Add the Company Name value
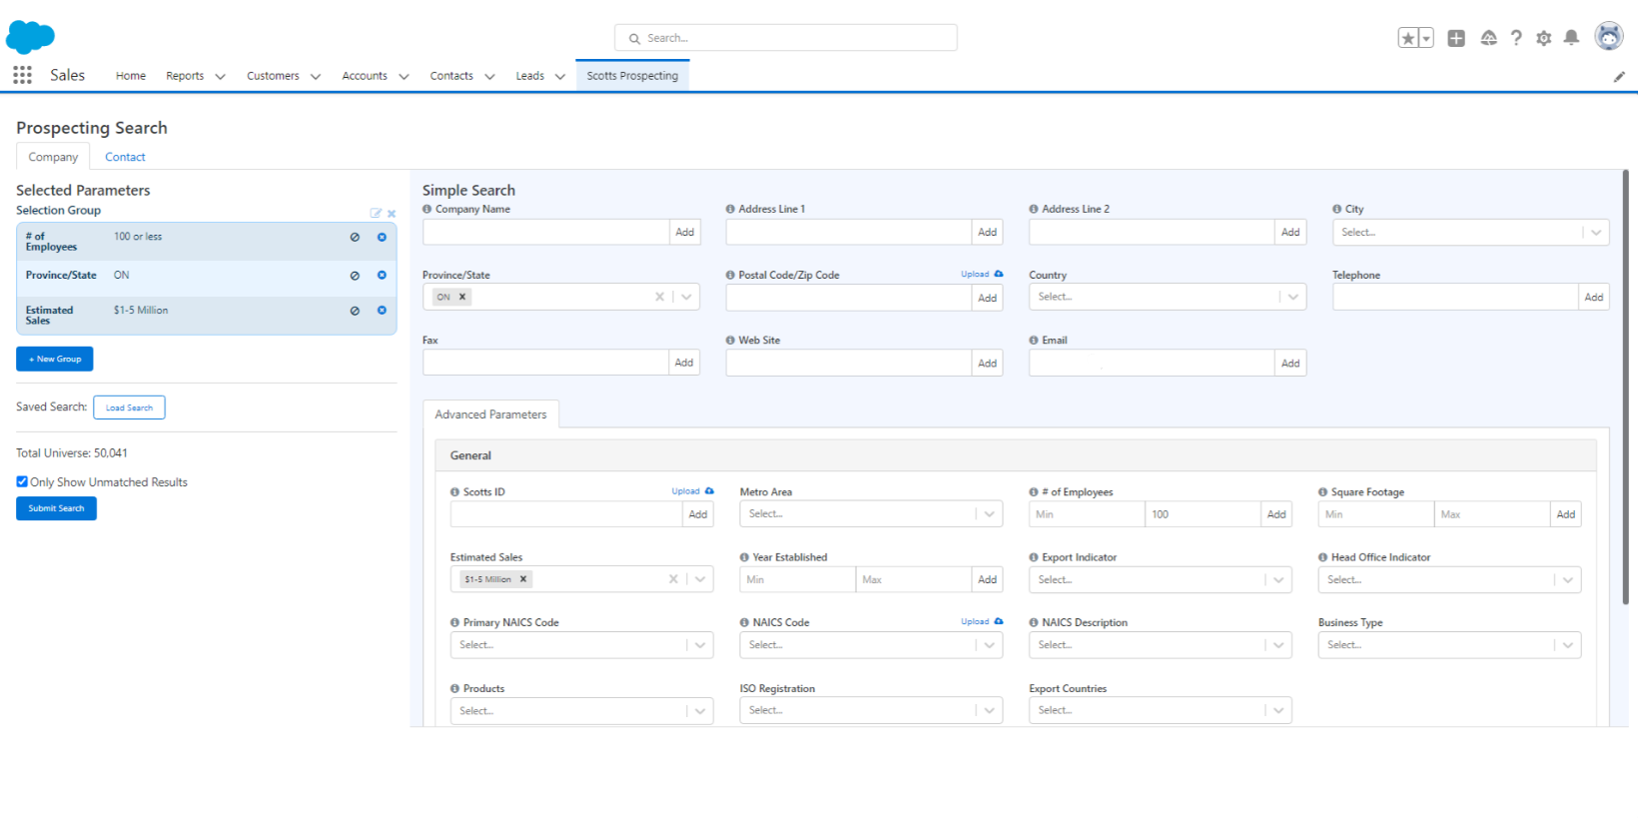 685,232
